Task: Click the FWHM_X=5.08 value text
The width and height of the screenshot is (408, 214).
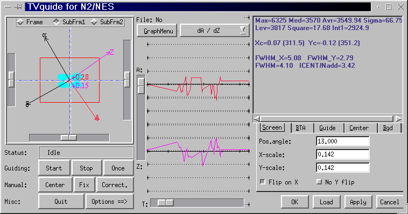Action: [x=278, y=58]
